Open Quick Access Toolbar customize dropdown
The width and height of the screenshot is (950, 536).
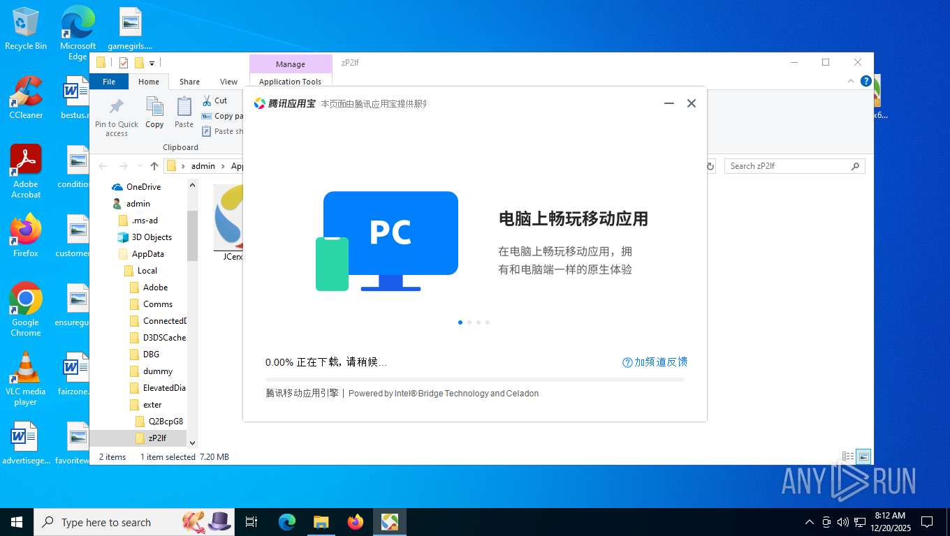click(x=152, y=63)
